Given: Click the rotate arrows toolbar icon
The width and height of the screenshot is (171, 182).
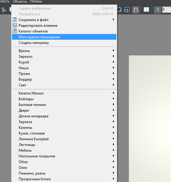Looking at the screenshot, I should [x=119, y=10].
